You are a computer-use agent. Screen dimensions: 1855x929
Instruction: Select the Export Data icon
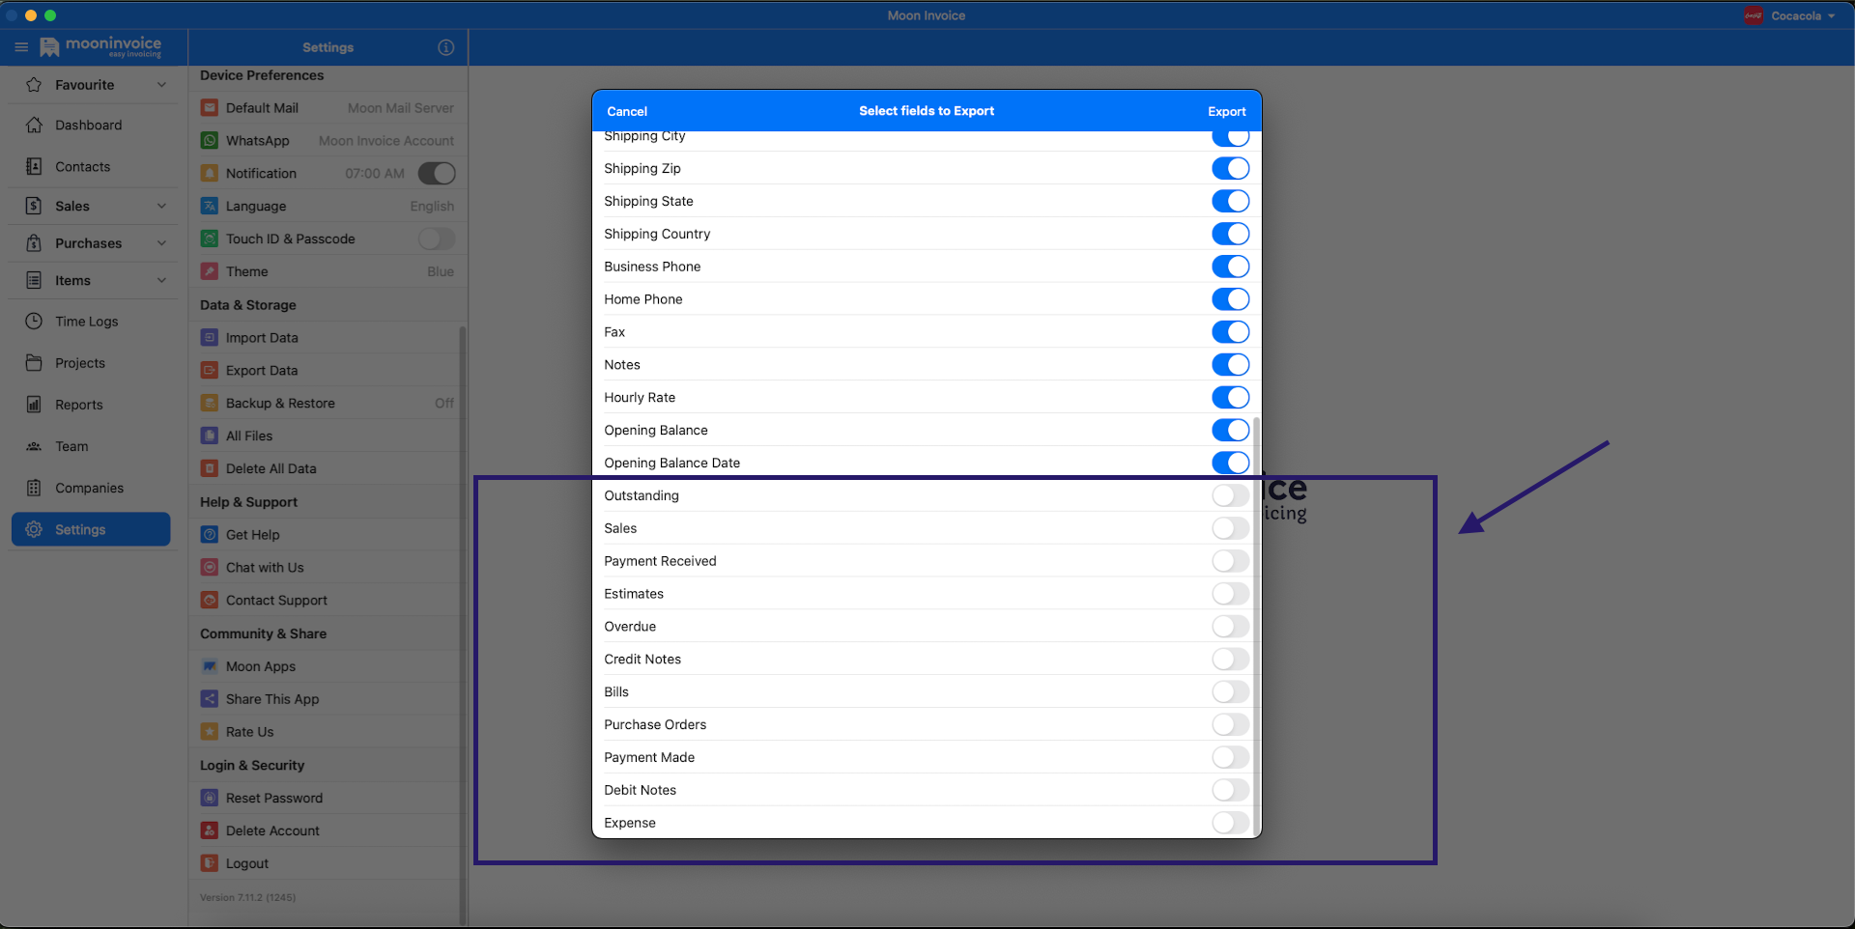pos(210,370)
